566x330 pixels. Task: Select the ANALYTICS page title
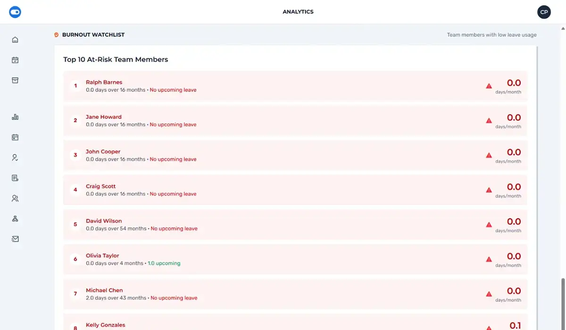coord(298,11)
